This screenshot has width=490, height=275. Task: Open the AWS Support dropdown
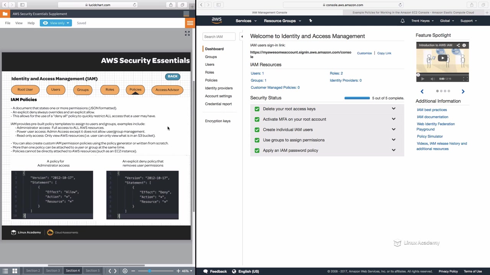click(469, 21)
